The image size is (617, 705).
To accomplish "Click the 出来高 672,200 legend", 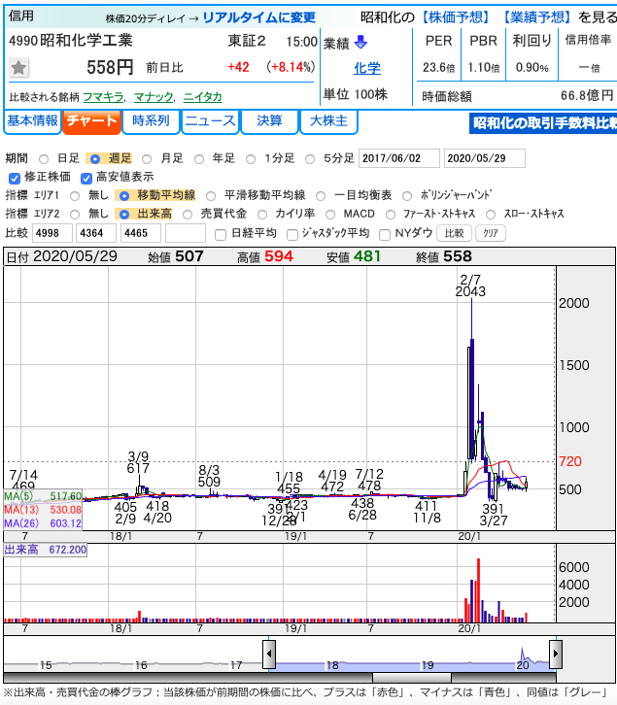I will tap(45, 550).
